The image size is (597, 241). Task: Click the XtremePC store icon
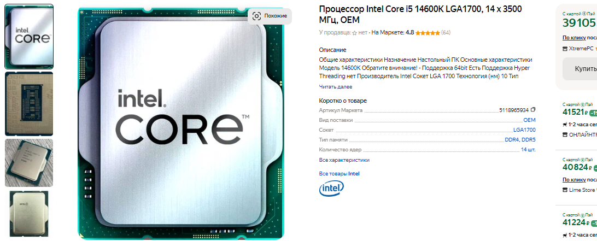565,49
